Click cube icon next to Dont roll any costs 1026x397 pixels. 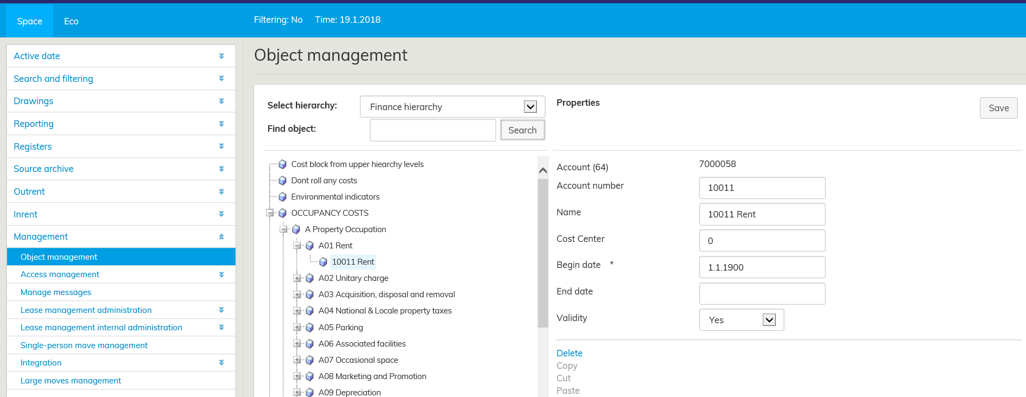point(282,181)
